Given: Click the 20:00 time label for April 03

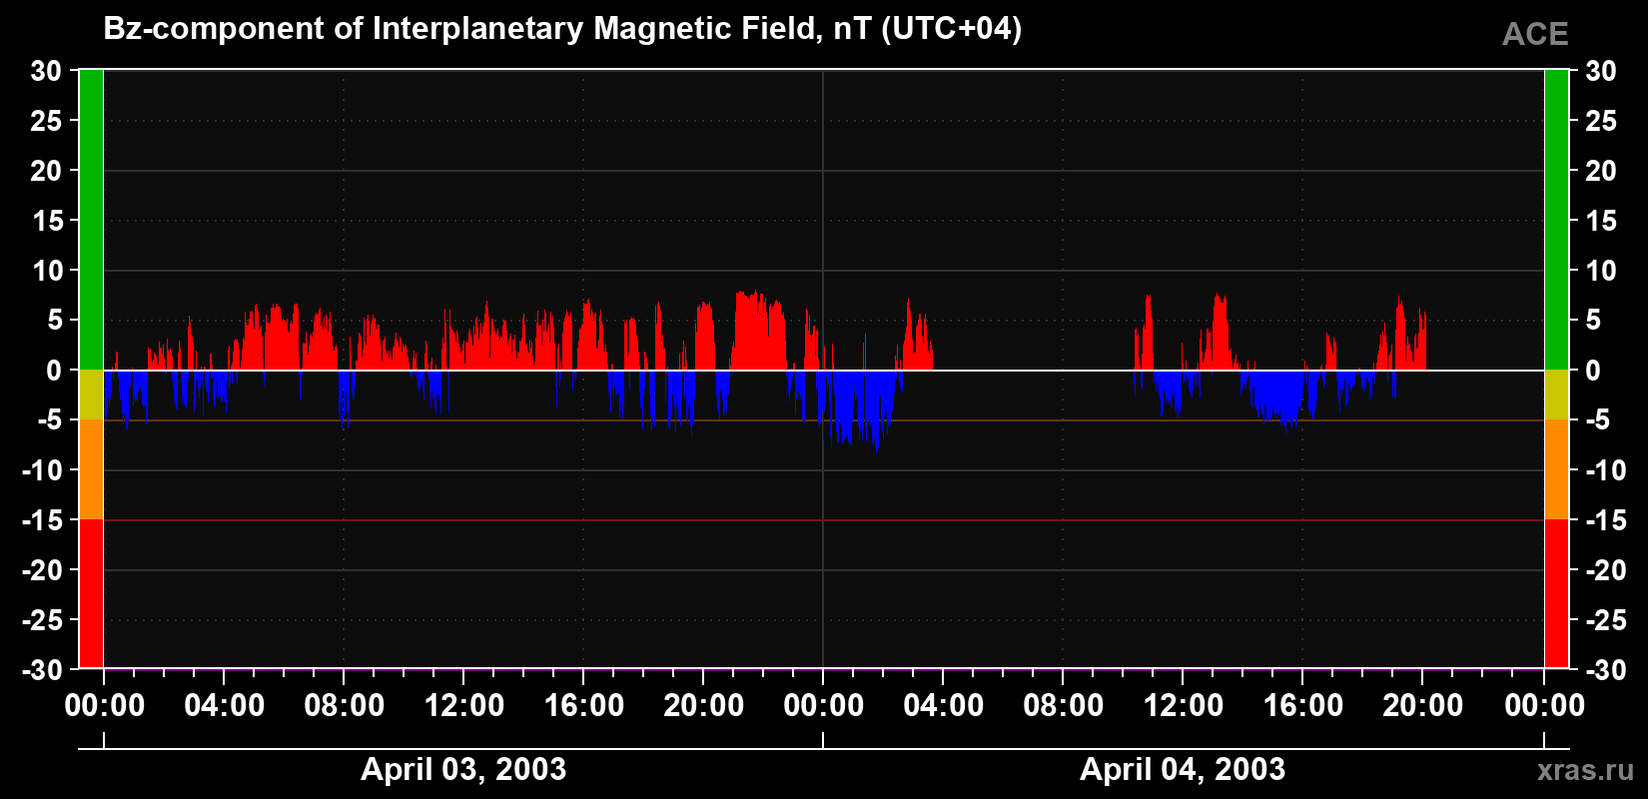Looking at the screenshot, I should (x=703, y=706).
